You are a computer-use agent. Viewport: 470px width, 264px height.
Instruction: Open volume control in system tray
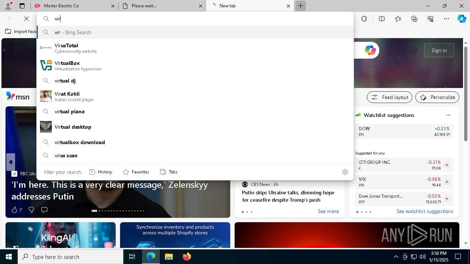click(422, 257)
